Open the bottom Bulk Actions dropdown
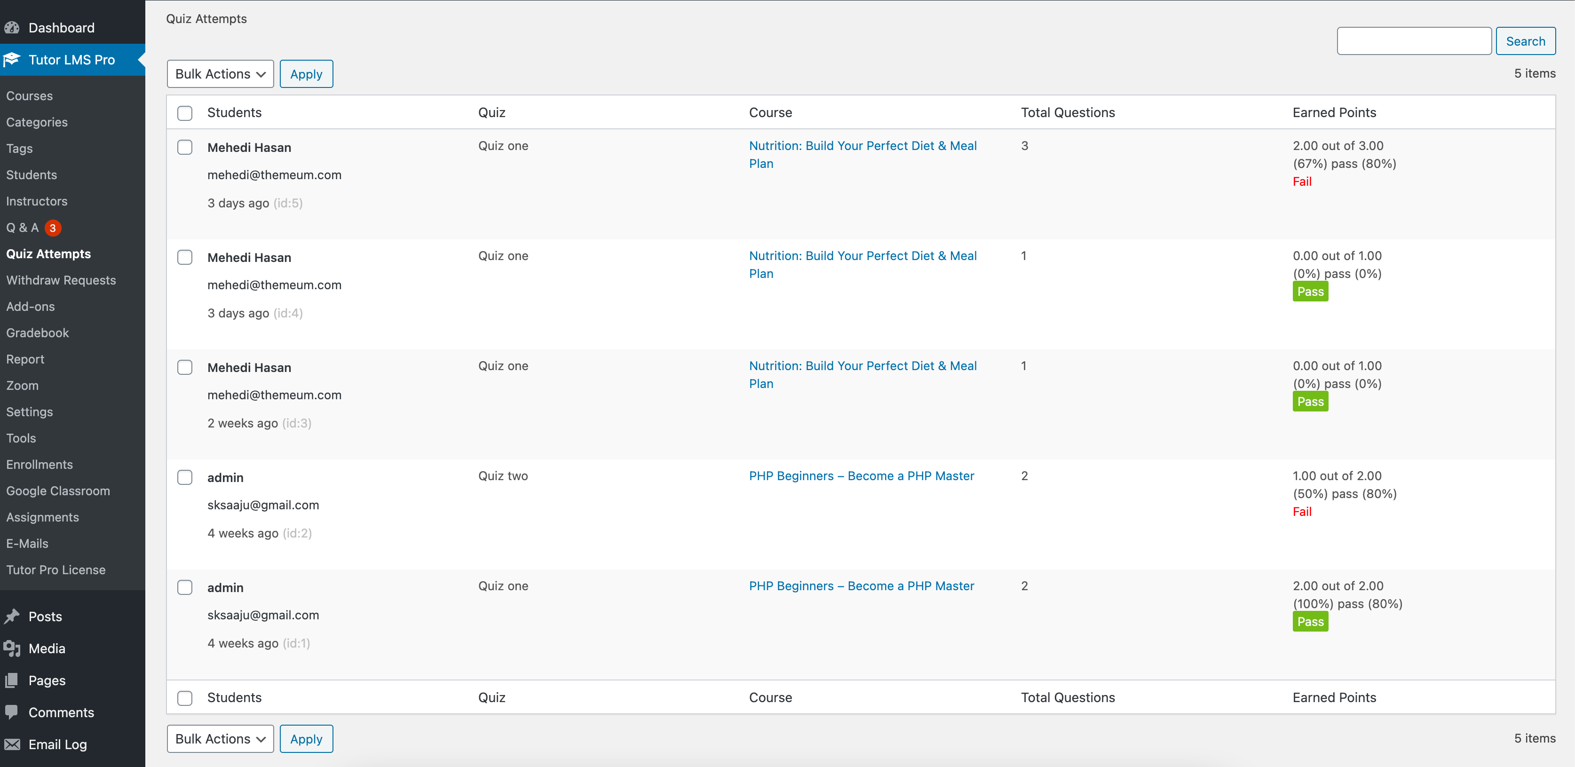1575x767 pixels. 220,739
